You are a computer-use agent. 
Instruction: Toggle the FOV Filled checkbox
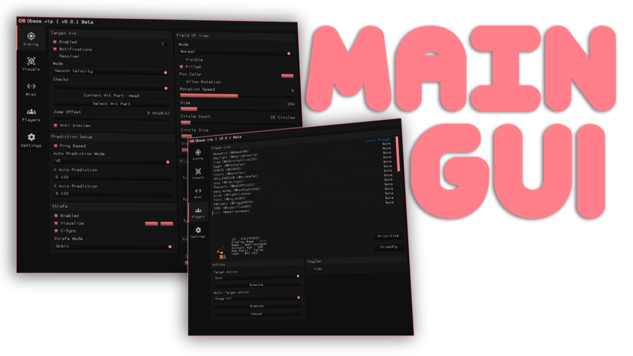point(181,67)
